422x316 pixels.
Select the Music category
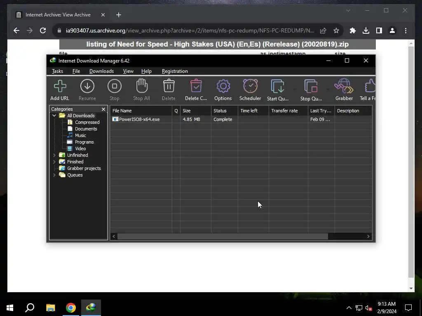click(x=80, y=135)
